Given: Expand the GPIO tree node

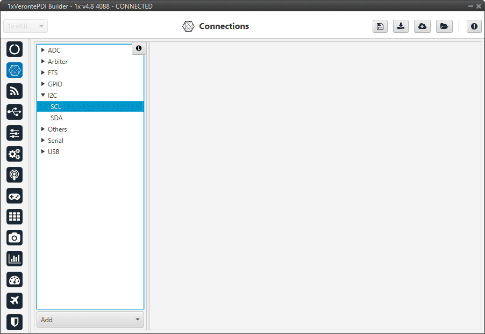Looking at the screenshot, I should click(x=43, y=84).
